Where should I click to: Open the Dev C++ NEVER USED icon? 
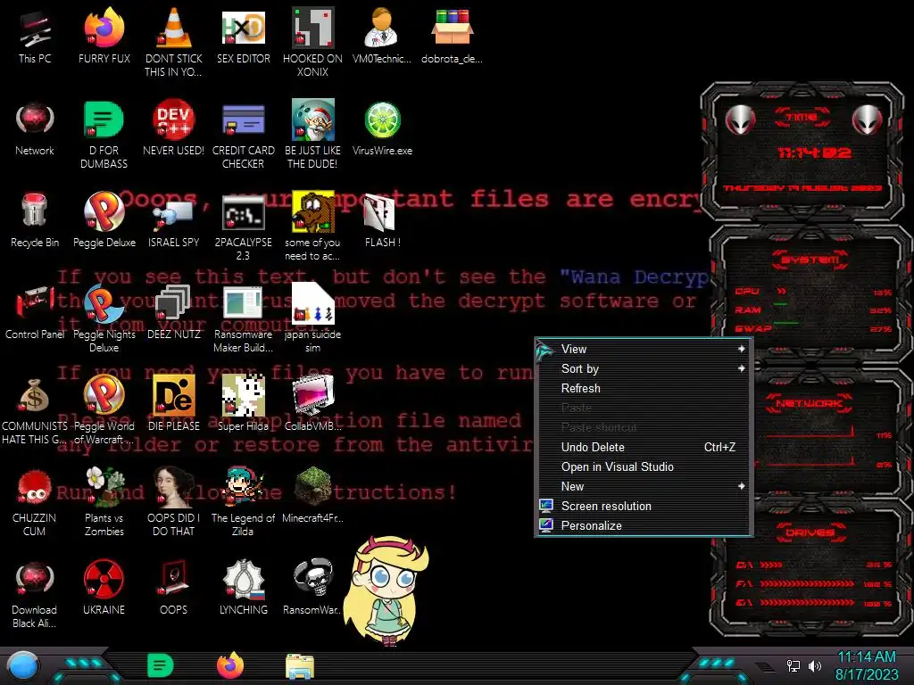point(173,128)
